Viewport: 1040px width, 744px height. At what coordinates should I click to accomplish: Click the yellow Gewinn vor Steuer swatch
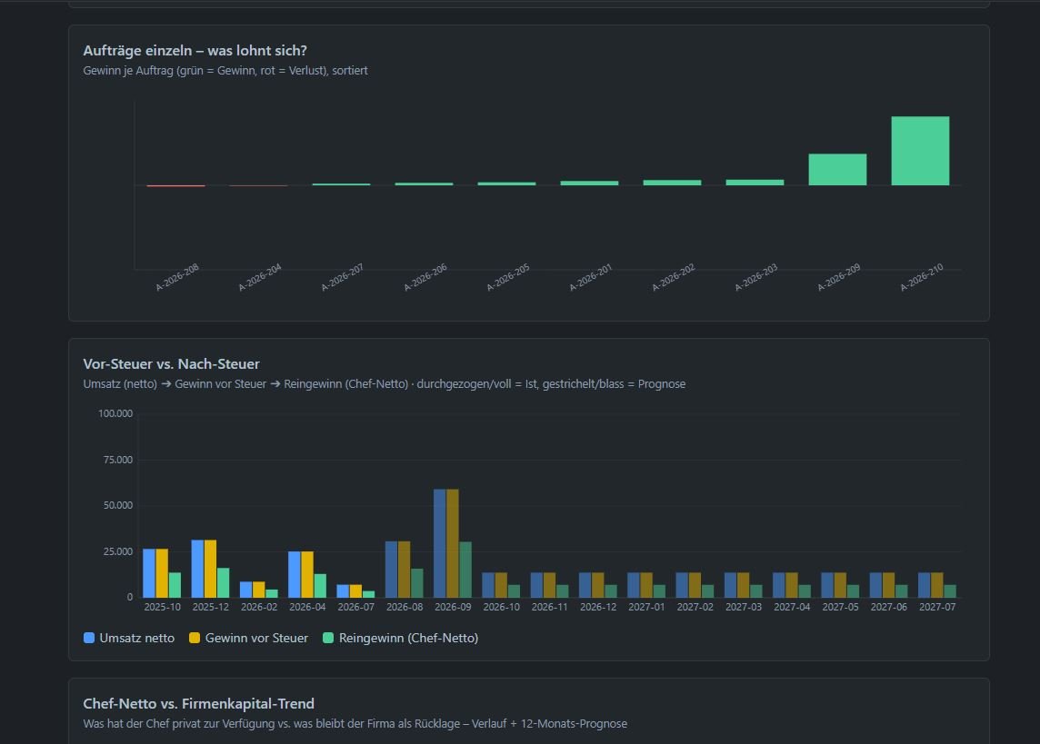point(195,638)
